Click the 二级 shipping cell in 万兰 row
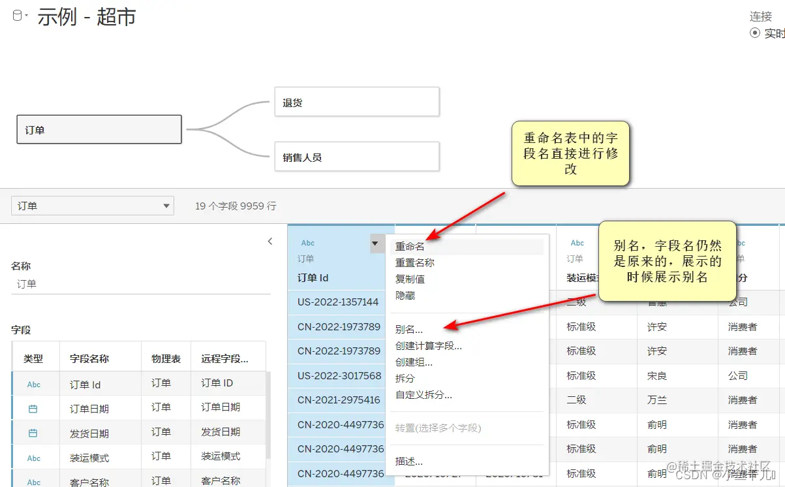785x487 pixels. coord(597,400)
